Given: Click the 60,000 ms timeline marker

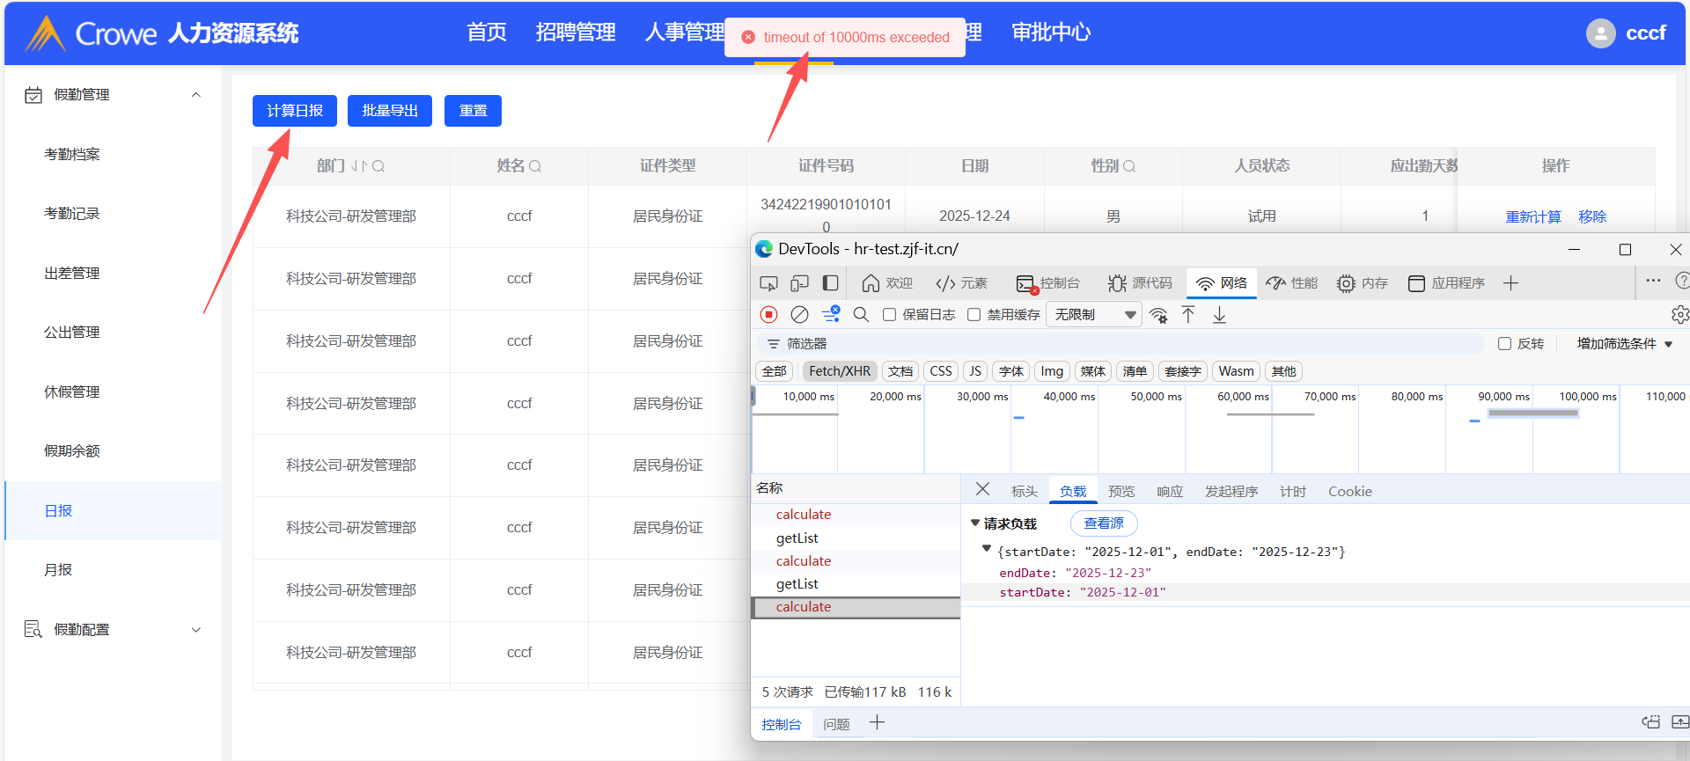Looking at the screenshot, I should (x=1242, y=397).
